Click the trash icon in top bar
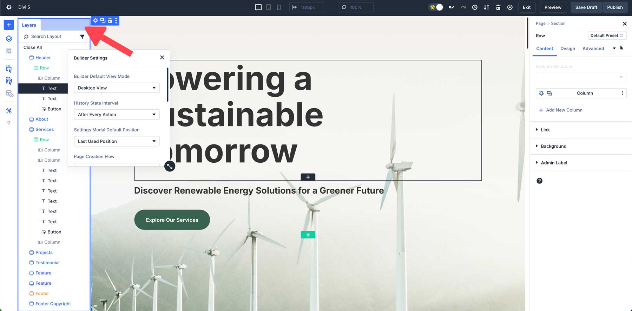632x311 pixels. pyautogui.click(x=498, y=7)
